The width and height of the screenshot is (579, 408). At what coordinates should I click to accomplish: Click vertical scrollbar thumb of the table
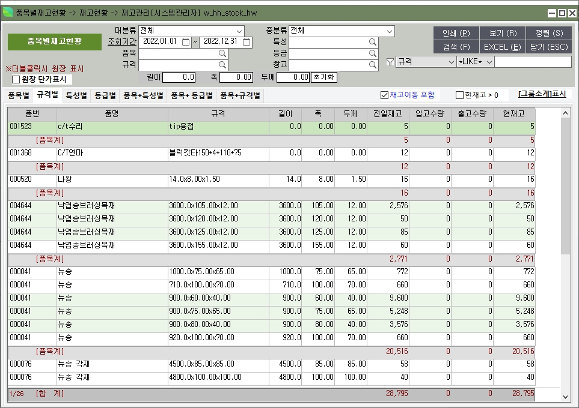pyautogui.click(x=565, y=186)
